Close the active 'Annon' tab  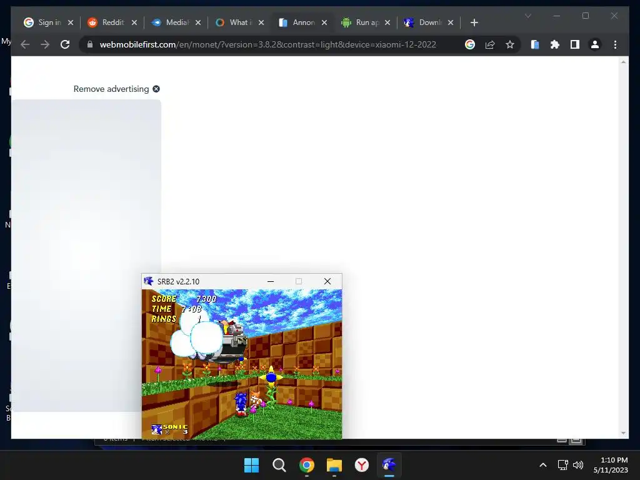pyautogui.click(x=324, y=22)
